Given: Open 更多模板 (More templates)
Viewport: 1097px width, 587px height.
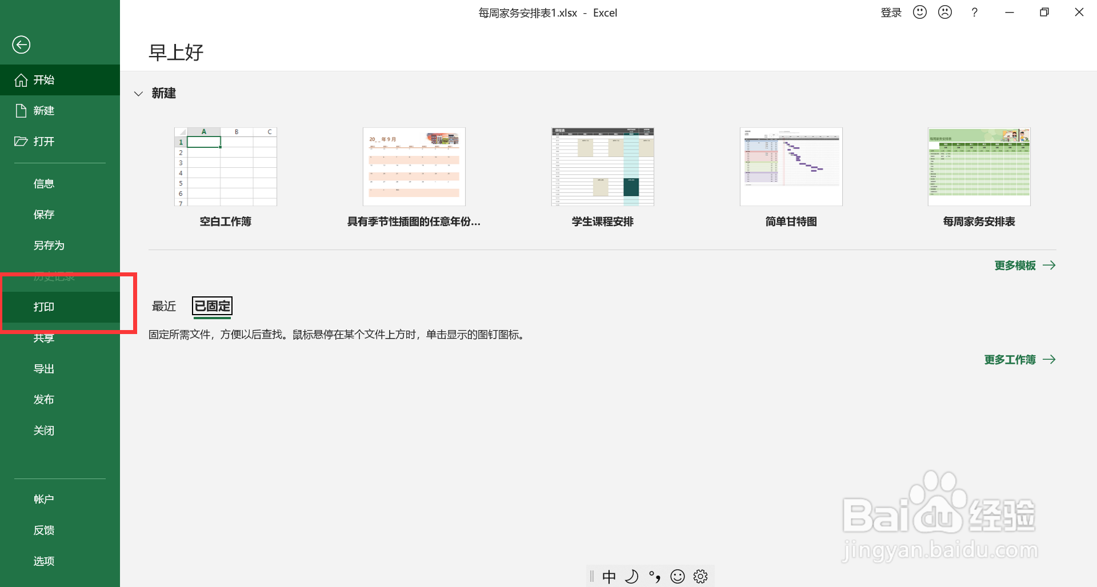Looking at the screenshot, I should click(x=1015, y=265).
